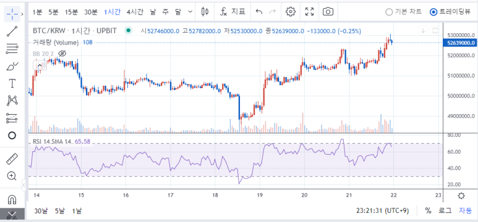Switch to the 주 weekly interval
The image size is (478, 222).
[166, 12]
